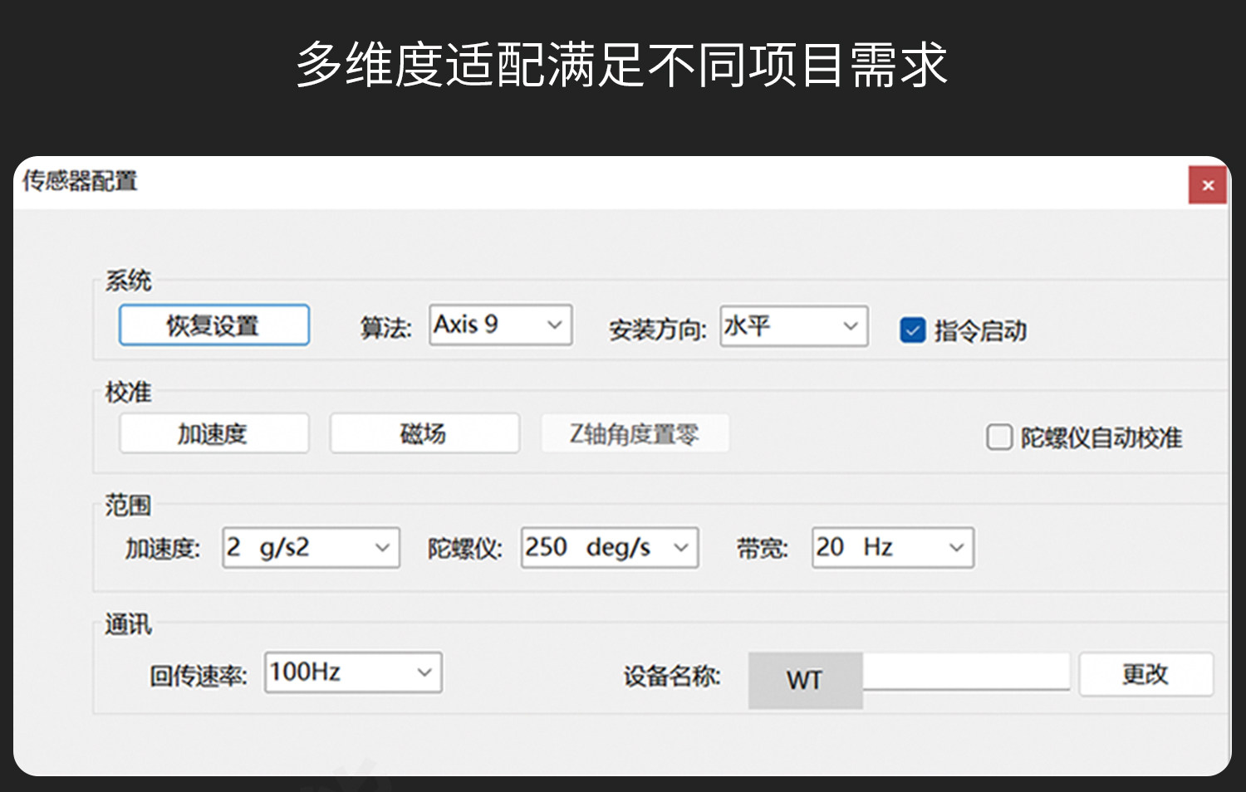Click the chevron arrow of the 100Hz combo box
The width and height of the screenshot is (1246, 792).
click(x=424, y=672)
